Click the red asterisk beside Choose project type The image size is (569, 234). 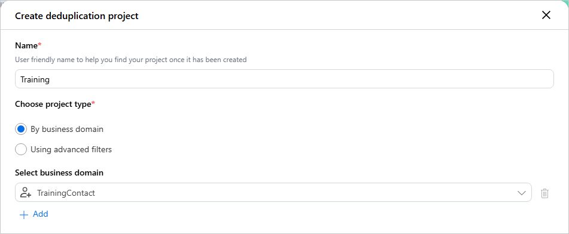[x=93, y=103]
